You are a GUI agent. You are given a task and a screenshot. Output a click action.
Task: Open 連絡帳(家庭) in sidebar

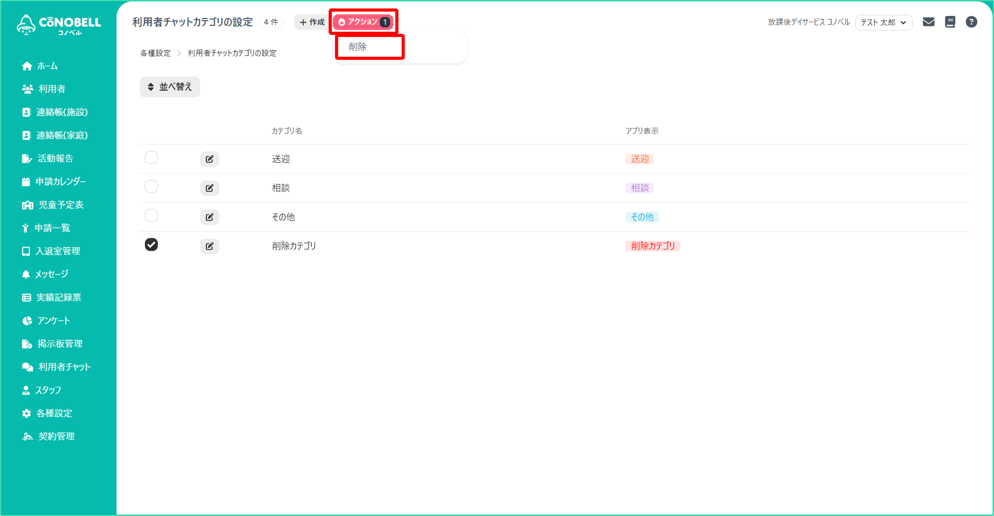click(x=55, y=135)
